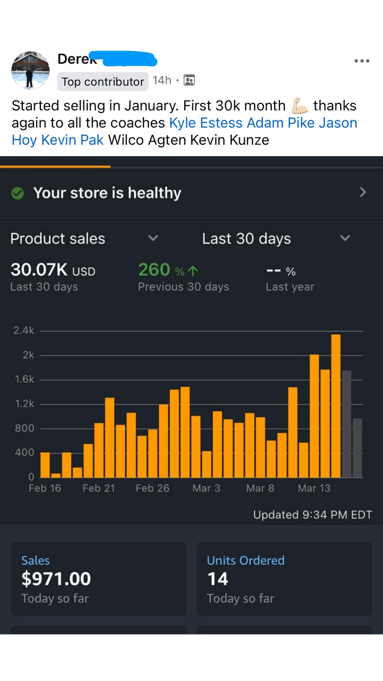
Task: Open the three-dot post options menu
Action: (362, 61)
